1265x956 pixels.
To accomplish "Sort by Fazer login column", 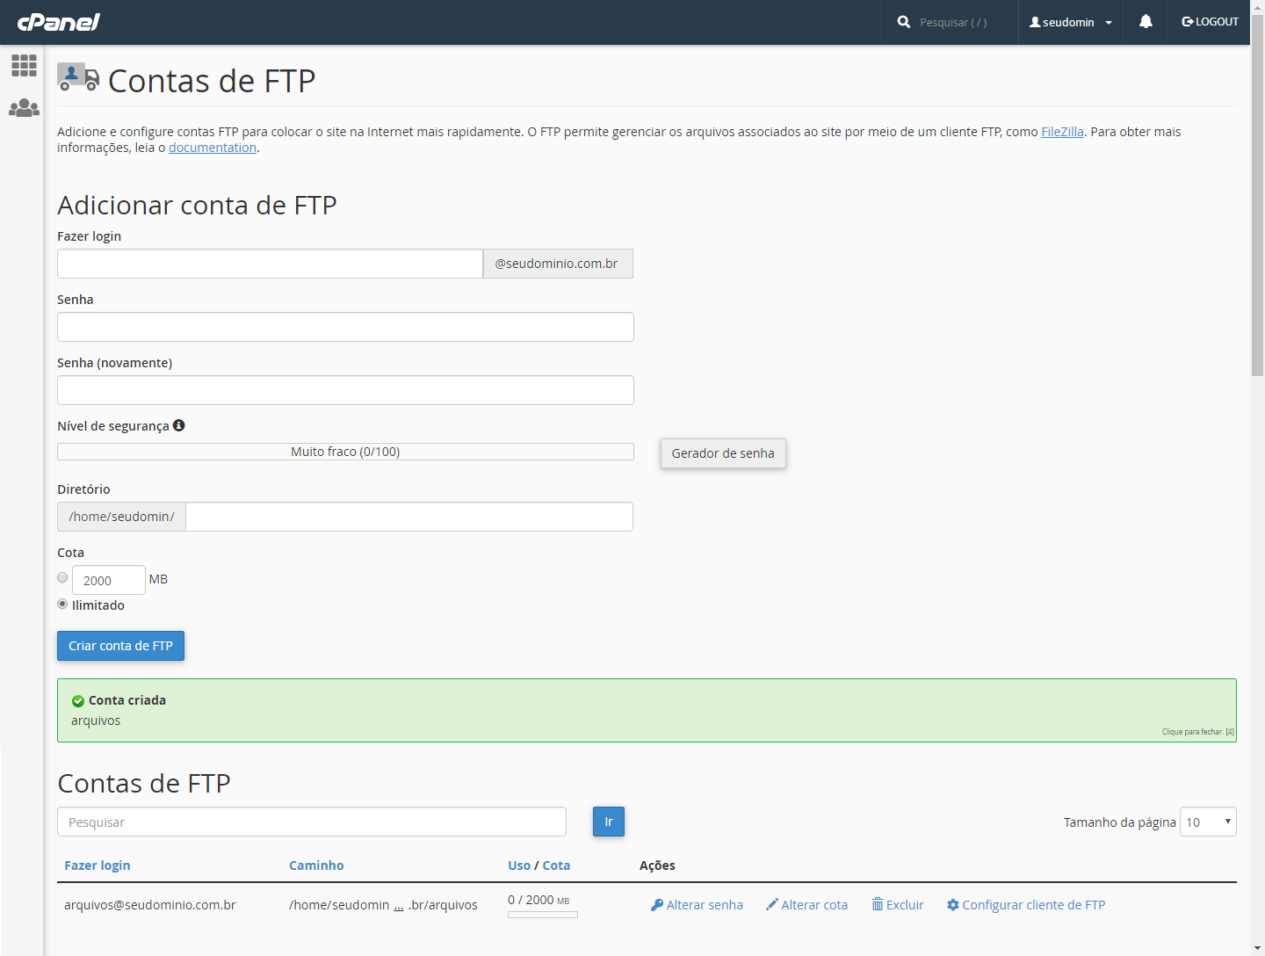I will point(97,865).
